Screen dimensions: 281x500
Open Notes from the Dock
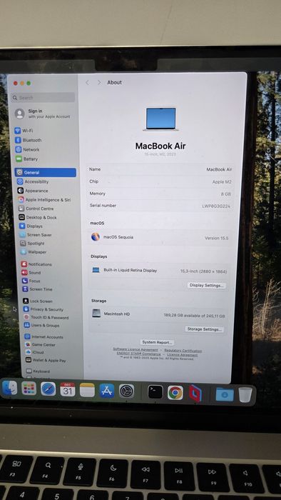point(87,390)
